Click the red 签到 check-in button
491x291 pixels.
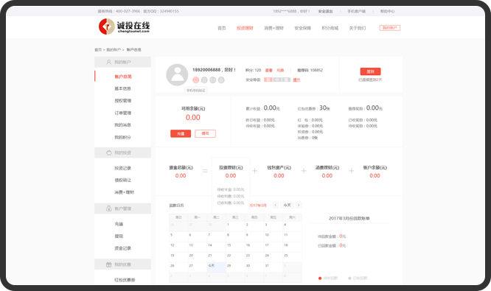[x=370, y=71]
